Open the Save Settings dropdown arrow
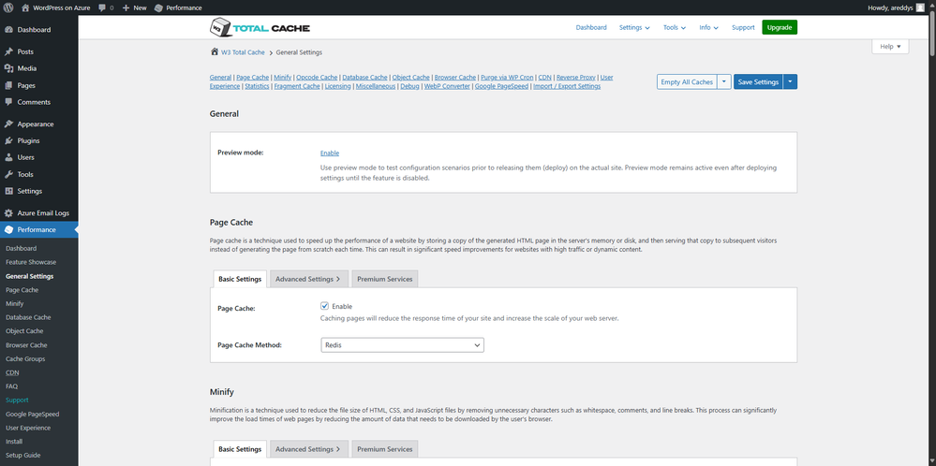The image size is (936, 466). 790,81
